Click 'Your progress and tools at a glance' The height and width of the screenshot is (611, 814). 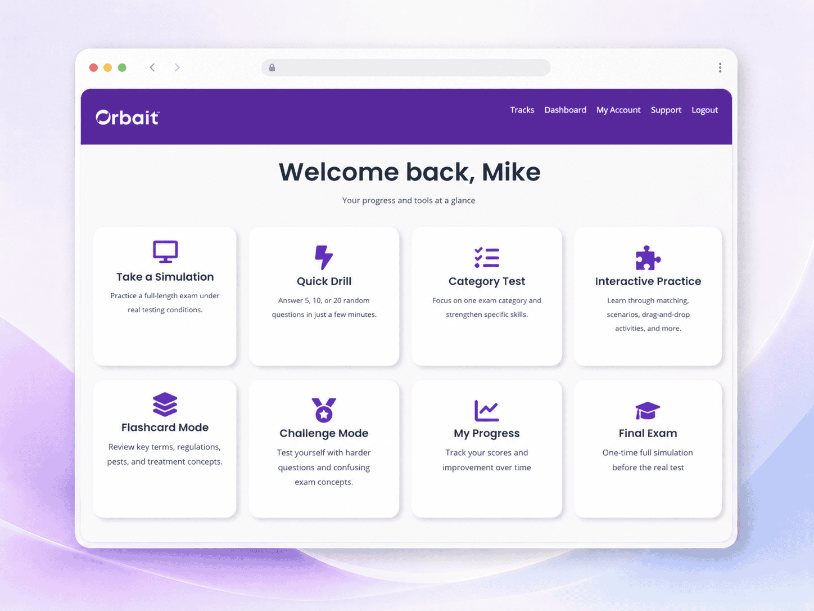[x=409, y=200]
